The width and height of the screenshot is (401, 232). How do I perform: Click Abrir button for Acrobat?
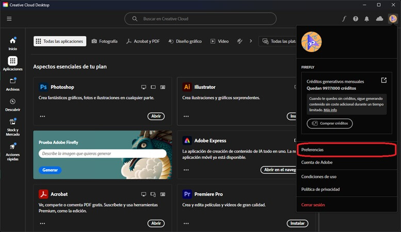coord(156,223)
